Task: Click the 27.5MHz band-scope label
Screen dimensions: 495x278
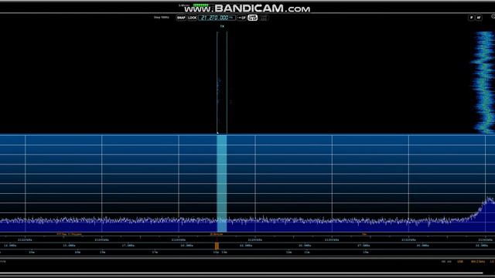Action: click(x=364, y=246)
